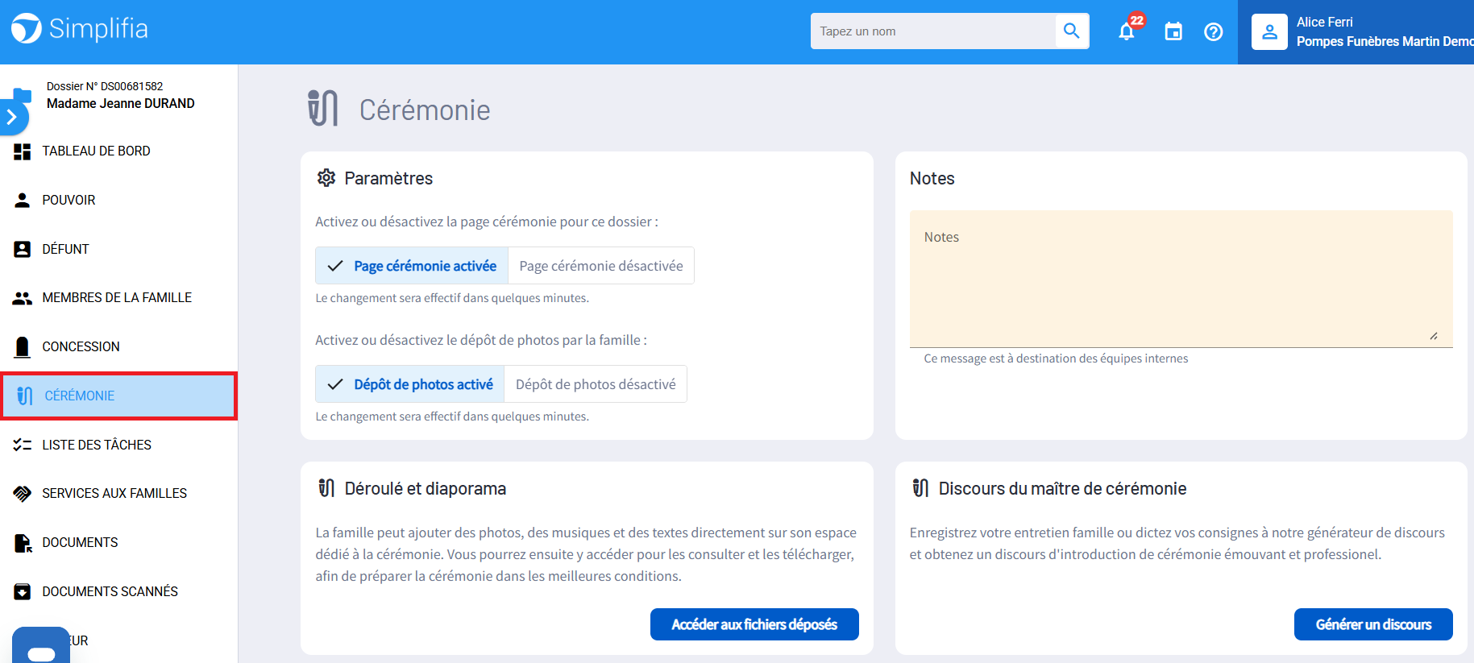
Task: Open the calendar icon in header
Action: click(1173, 32)
